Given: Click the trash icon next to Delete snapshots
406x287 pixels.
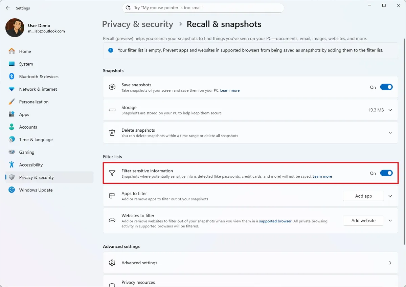Looking at the screenshot, I should pos(112,132).
